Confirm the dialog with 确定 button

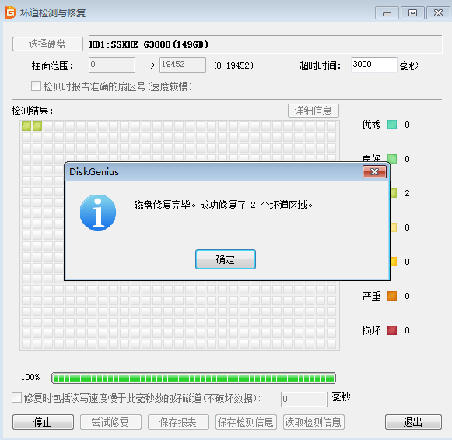[226, 259]
